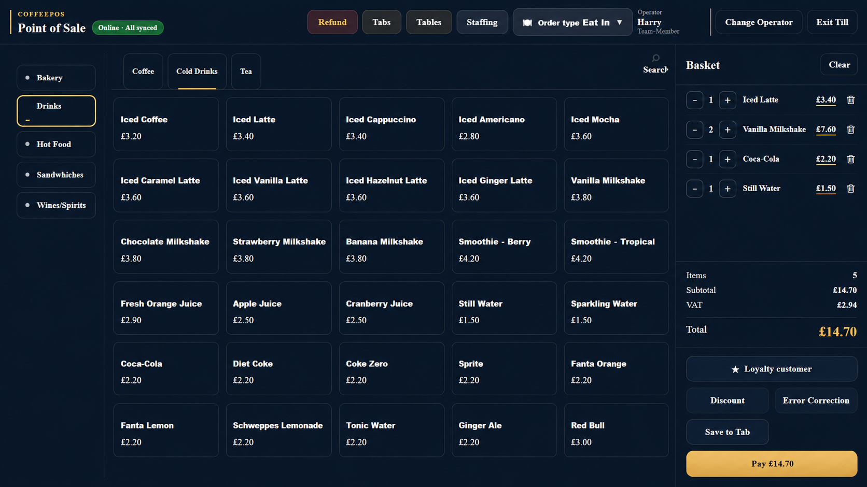Reduce Still Water quantity with minus
Image resolution: width=867 pixels, height=487 pixels.
(x=694, y=189)
